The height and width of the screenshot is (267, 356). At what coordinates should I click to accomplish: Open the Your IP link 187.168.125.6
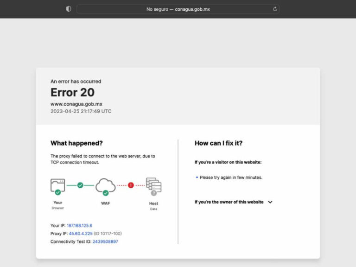pyautogui.click(x=79, y=225)
